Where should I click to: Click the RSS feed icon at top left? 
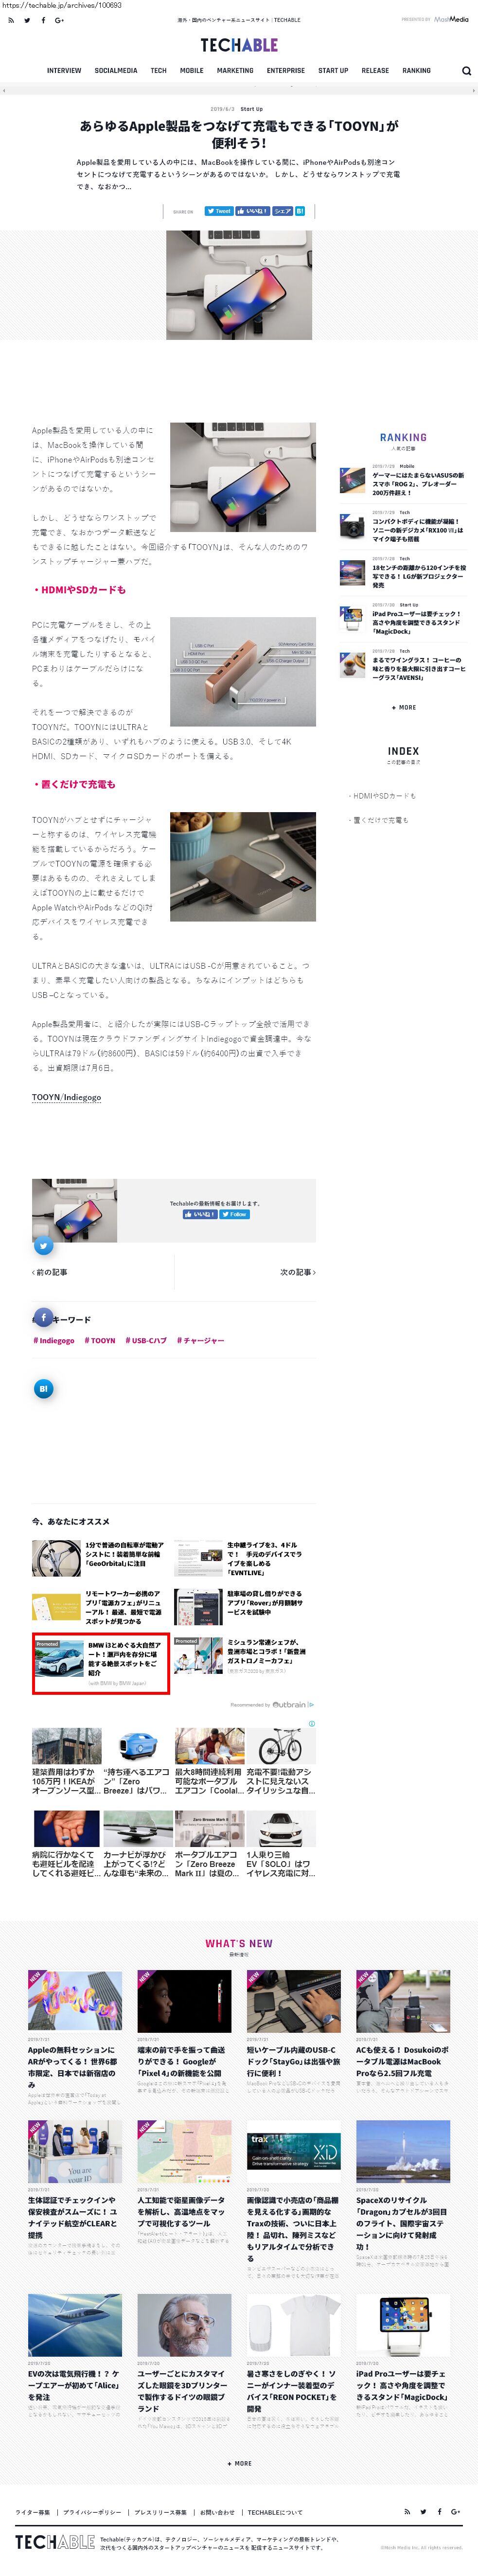[x=11, y=20]
